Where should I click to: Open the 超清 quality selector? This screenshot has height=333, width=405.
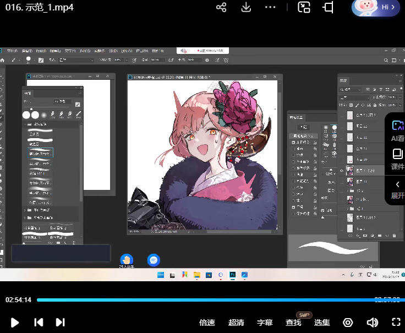(236, 323)
